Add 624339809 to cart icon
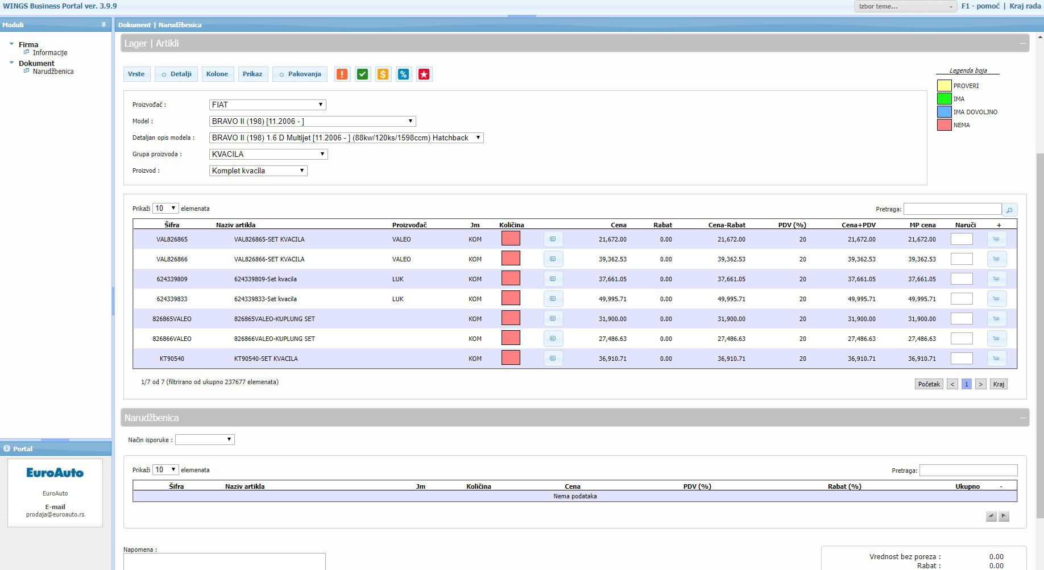Viewport: 1044px width, 570px height. tap(997, 279)
